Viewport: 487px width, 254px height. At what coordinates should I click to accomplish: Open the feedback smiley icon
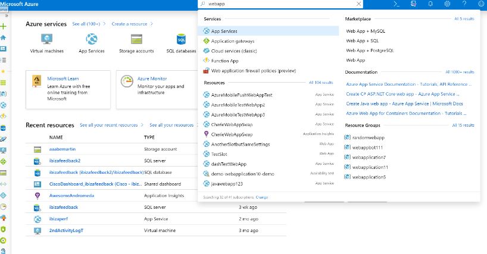pos(481,4)
